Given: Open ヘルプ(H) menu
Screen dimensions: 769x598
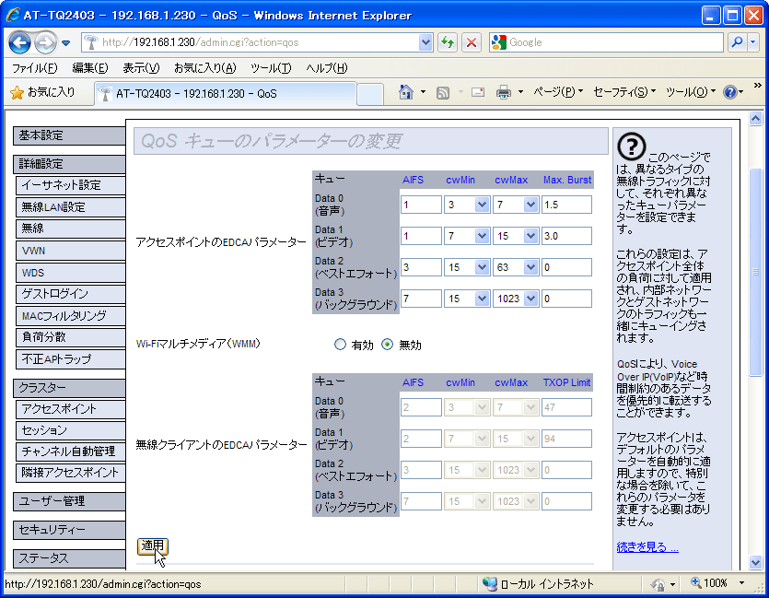Looking at the screenshot, I should (327, 68).
